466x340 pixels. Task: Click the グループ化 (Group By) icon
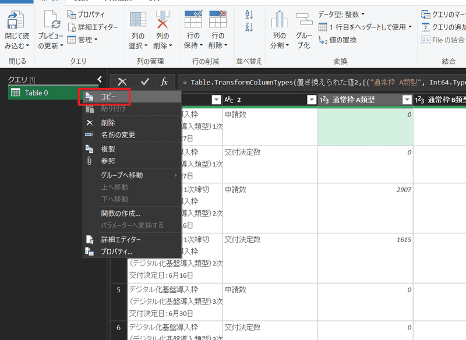304,23
